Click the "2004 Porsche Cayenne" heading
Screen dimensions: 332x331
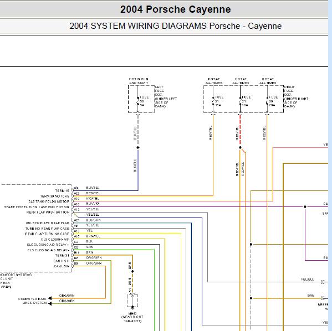pos(175,9)
